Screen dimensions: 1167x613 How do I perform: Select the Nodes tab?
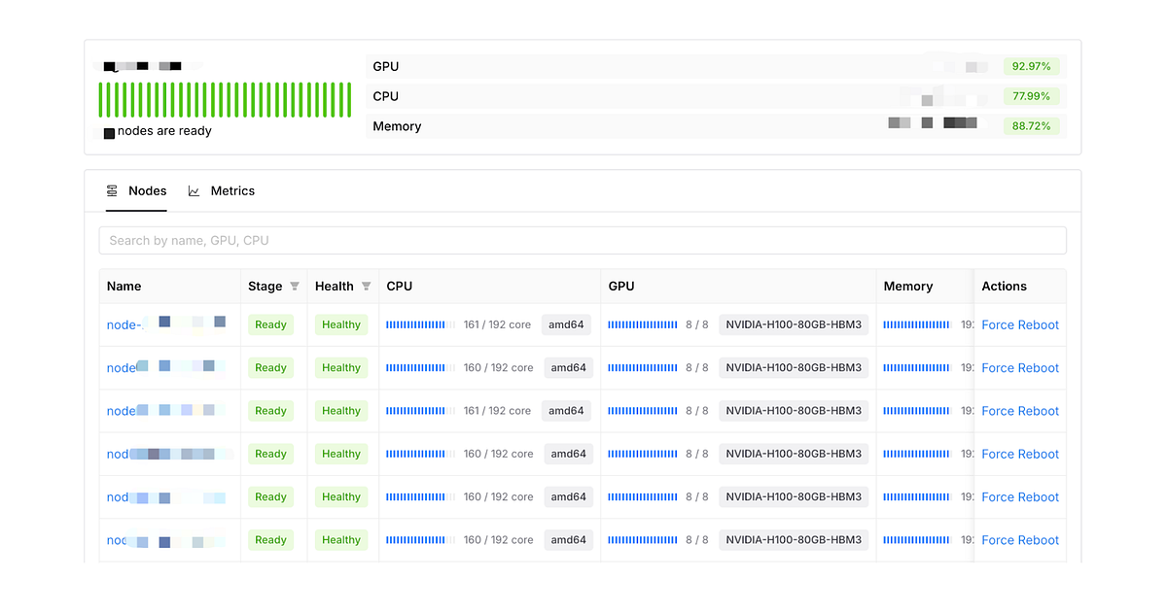pyautogui.click(x=147, y=190)
